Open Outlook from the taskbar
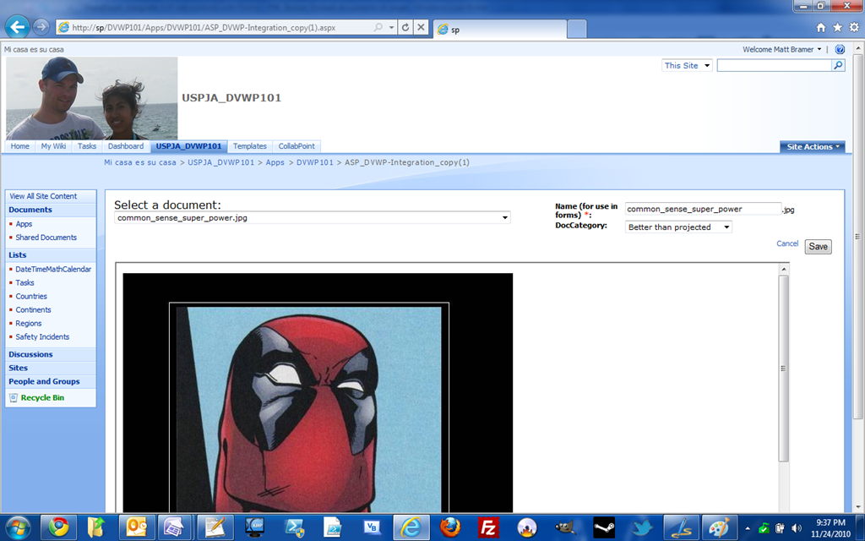 coord(136,527)
